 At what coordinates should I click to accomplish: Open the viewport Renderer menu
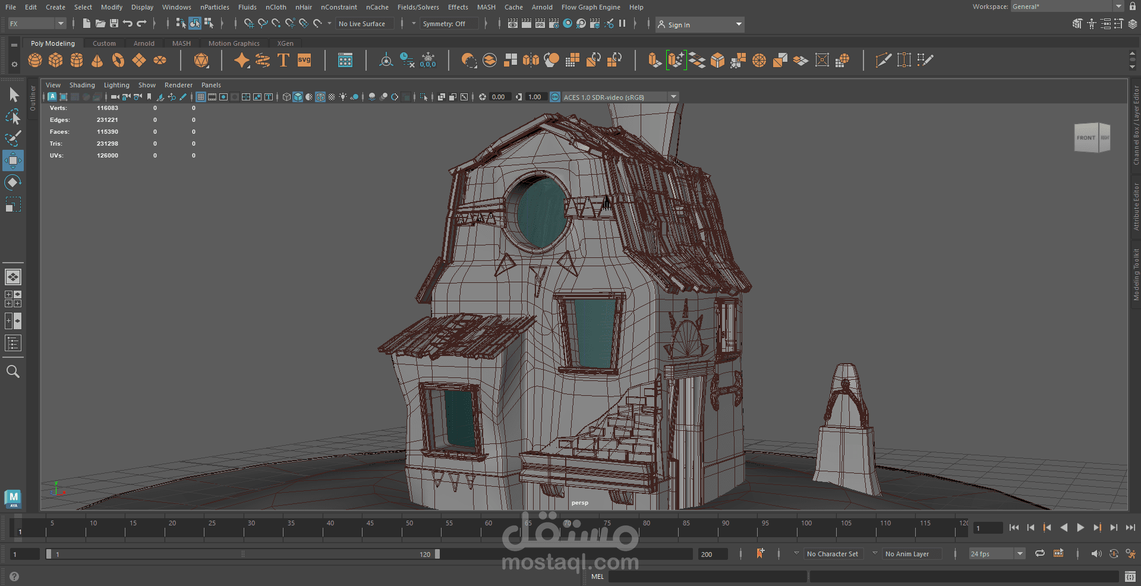tap(178, 85)
